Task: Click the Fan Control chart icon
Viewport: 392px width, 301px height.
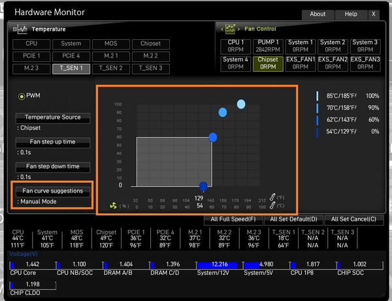Action: (230, 29)
